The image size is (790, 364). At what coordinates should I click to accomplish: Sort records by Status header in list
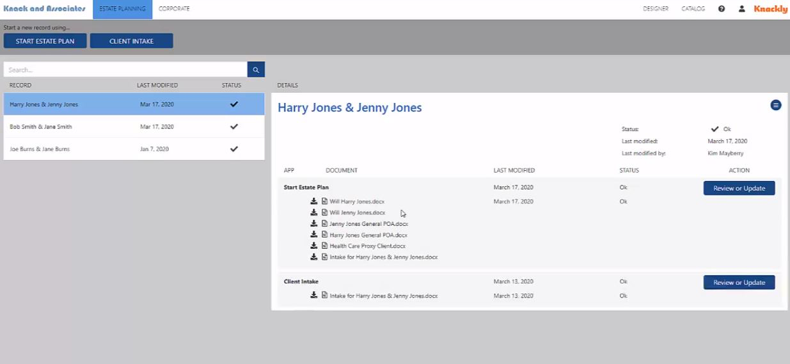(232, 85)
